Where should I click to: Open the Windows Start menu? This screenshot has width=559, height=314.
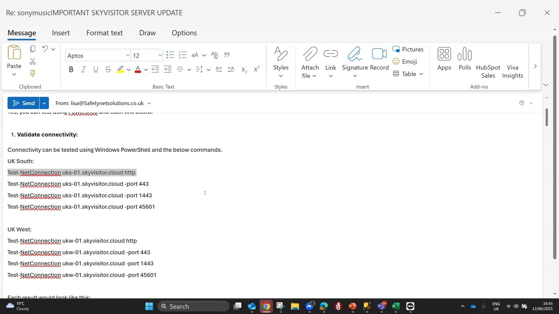(x=149, y=306)
